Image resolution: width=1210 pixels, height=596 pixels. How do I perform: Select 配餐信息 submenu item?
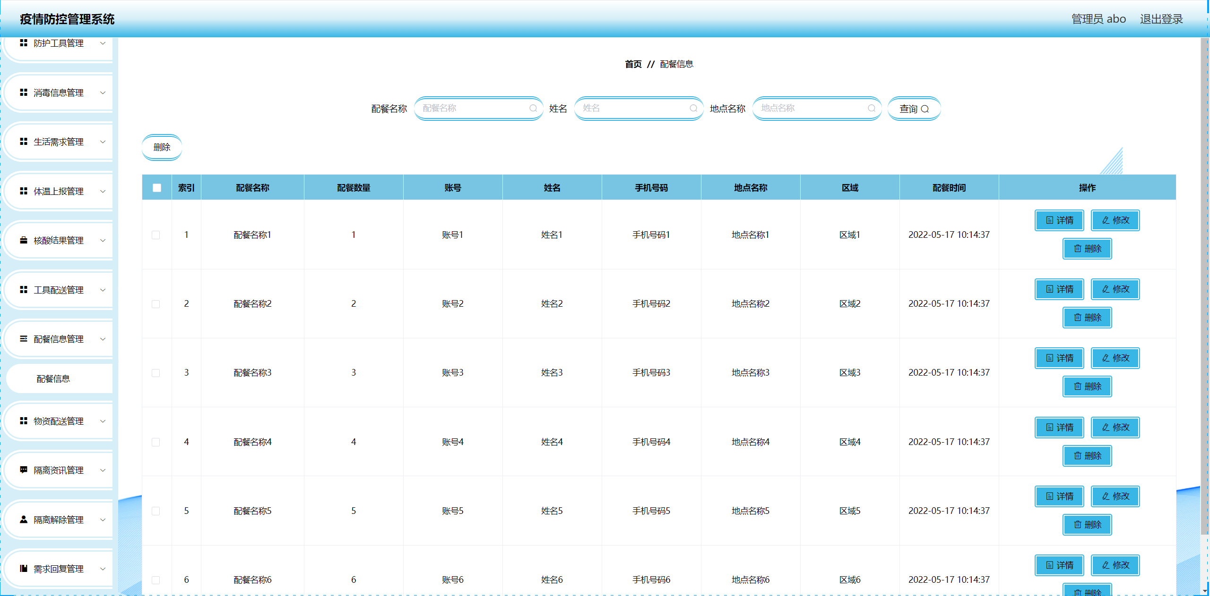pyautogui.click(x=60, y=378)
